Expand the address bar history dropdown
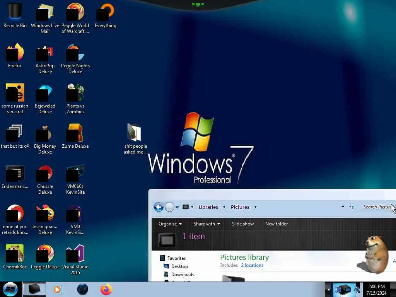The height and width of the screenshot is (297, 396). (343, 207)
